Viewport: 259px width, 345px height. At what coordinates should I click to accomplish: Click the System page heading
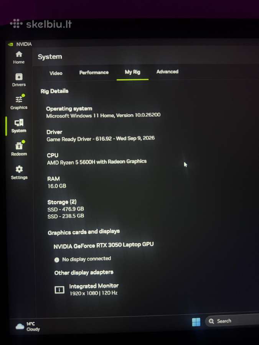click(x=50, y=57)
